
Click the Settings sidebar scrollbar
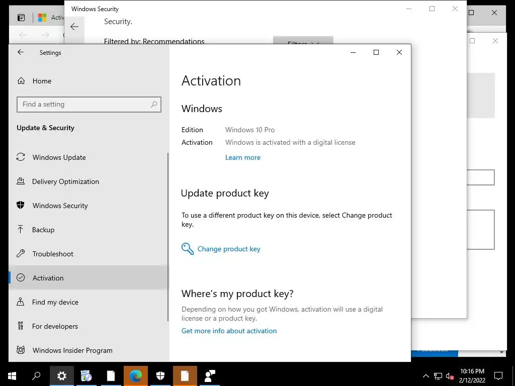168,237
